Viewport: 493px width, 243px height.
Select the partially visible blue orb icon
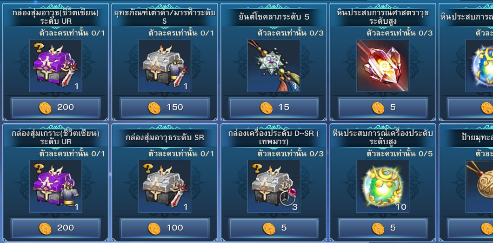pyautogui.click(x=479, y=66)
